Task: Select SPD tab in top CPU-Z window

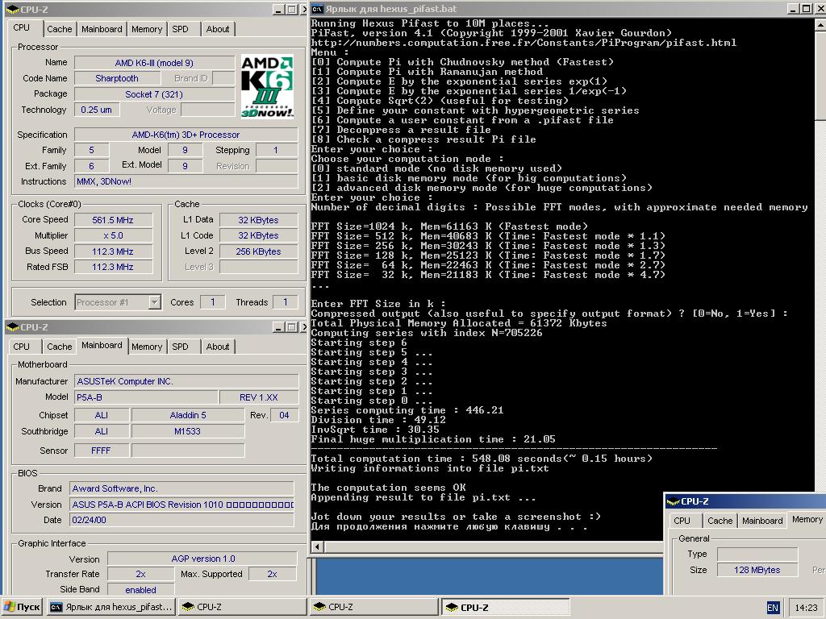Action: [x=180, y=29]
